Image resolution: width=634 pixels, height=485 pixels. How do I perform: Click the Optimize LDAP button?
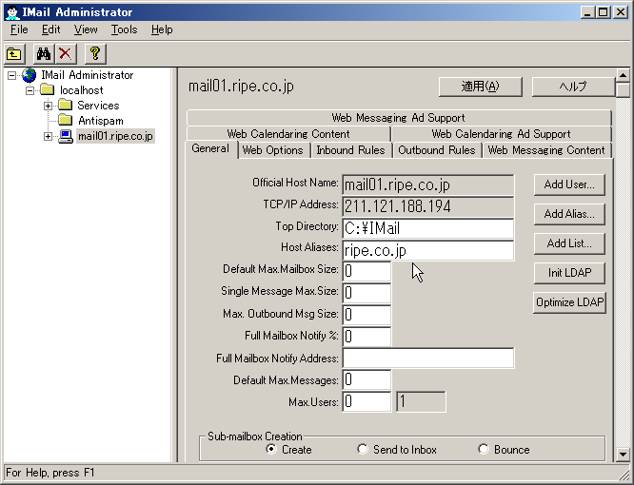coord(569,302)
